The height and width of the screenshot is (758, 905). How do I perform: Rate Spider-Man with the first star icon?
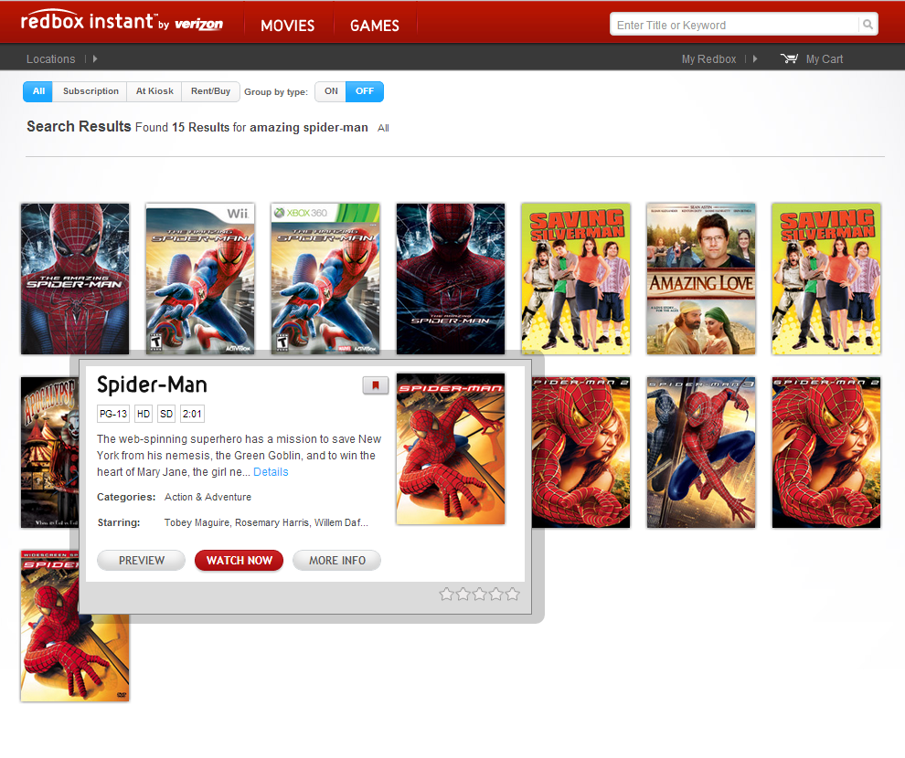(x=446, y=594)
